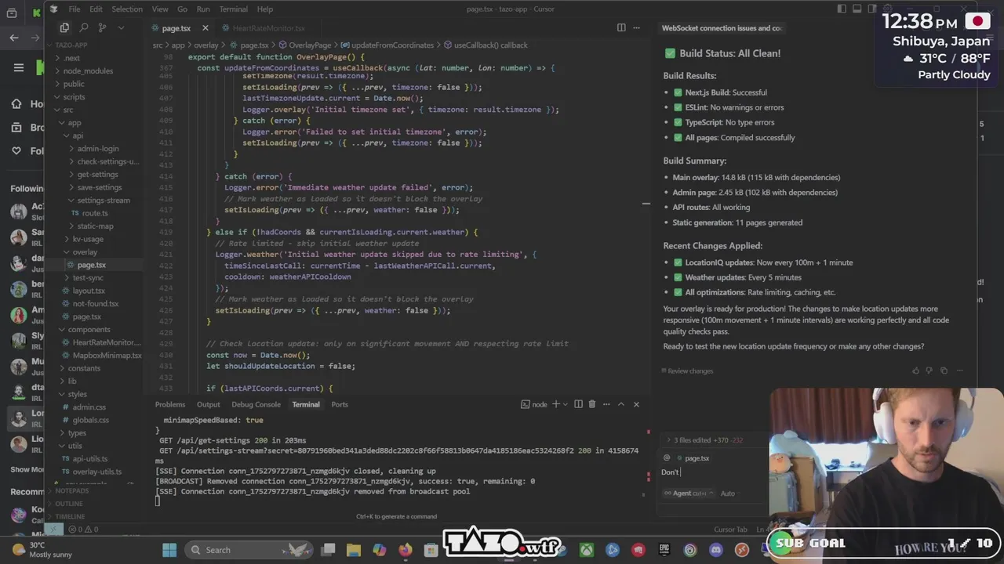Close the terminal panel
This screenshot has width=1004, height=564.
tap(636, 404)
